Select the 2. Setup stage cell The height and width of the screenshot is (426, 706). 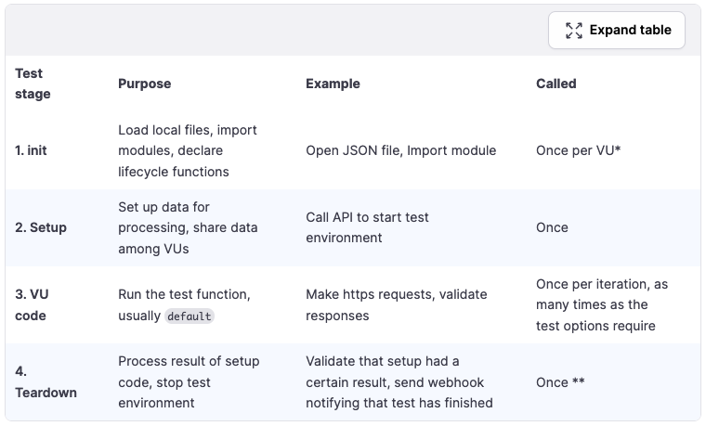41,227
